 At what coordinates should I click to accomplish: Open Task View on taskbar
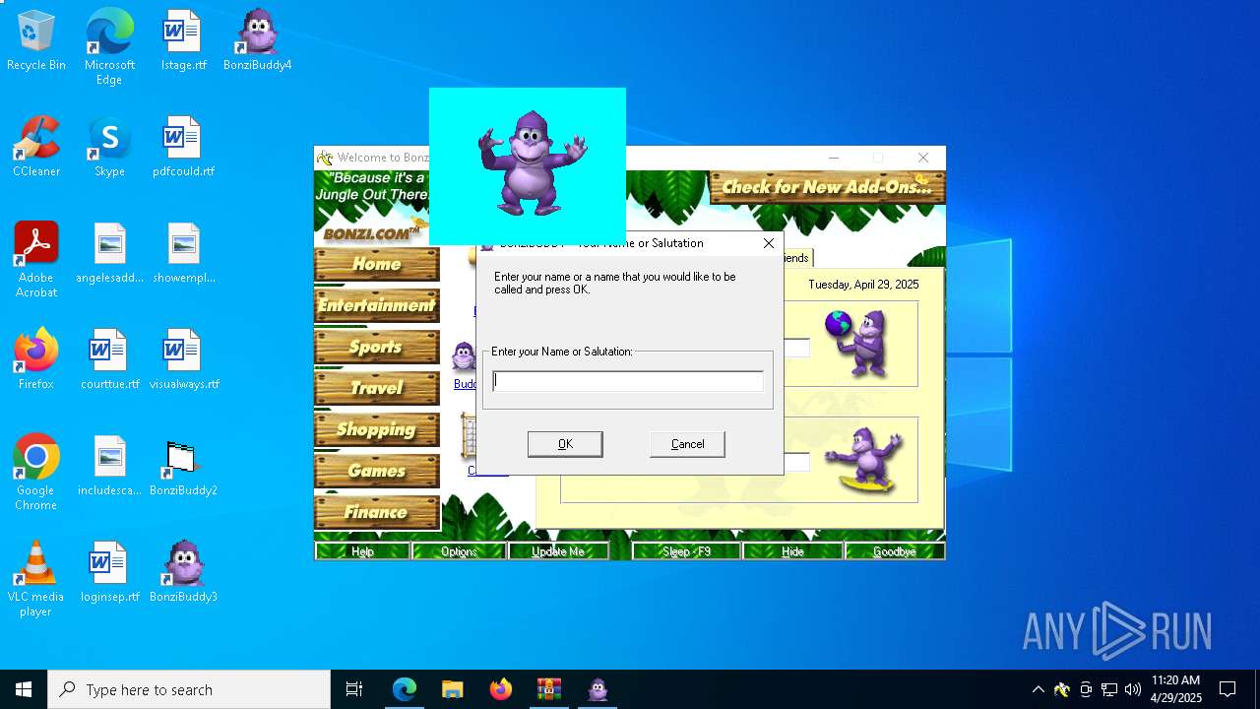point(354,689)
